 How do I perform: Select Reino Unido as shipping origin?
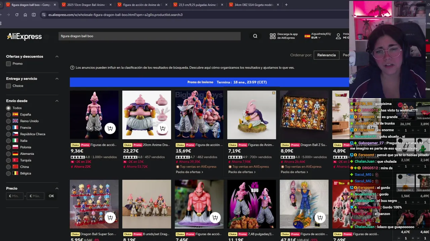[x=8, y=121]
